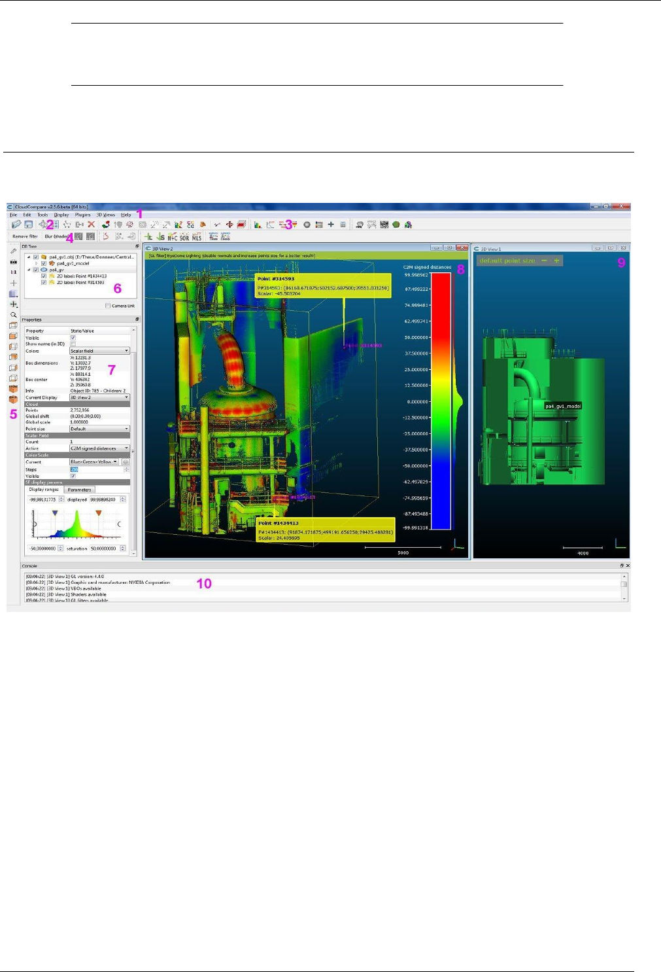Open the Help menu
661x972 pixels.
126,215
